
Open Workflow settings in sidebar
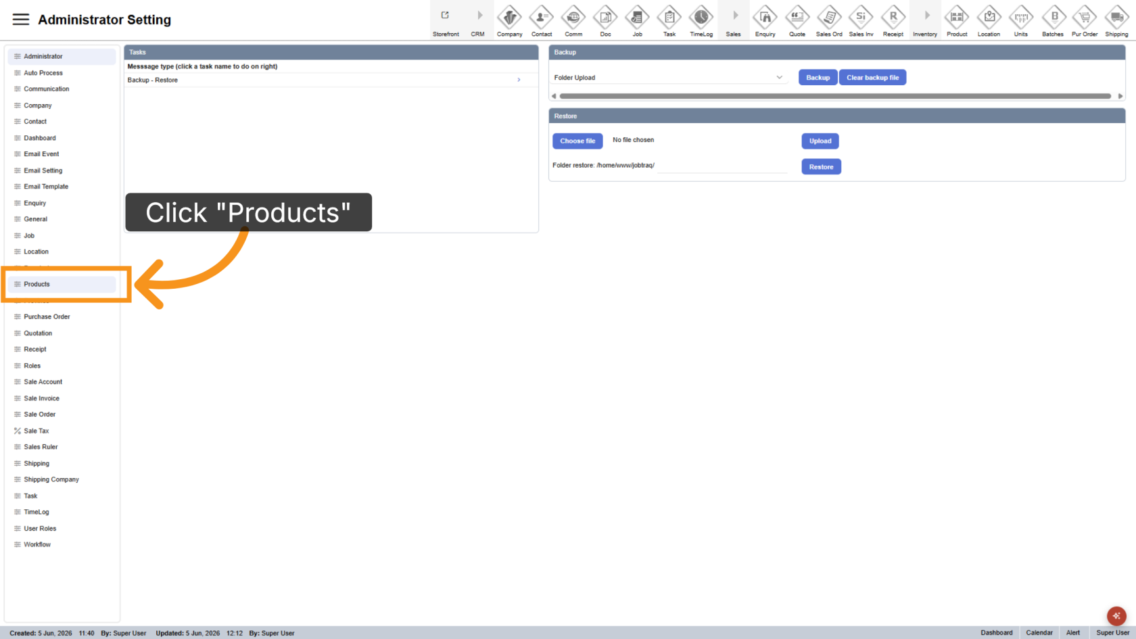62,544
